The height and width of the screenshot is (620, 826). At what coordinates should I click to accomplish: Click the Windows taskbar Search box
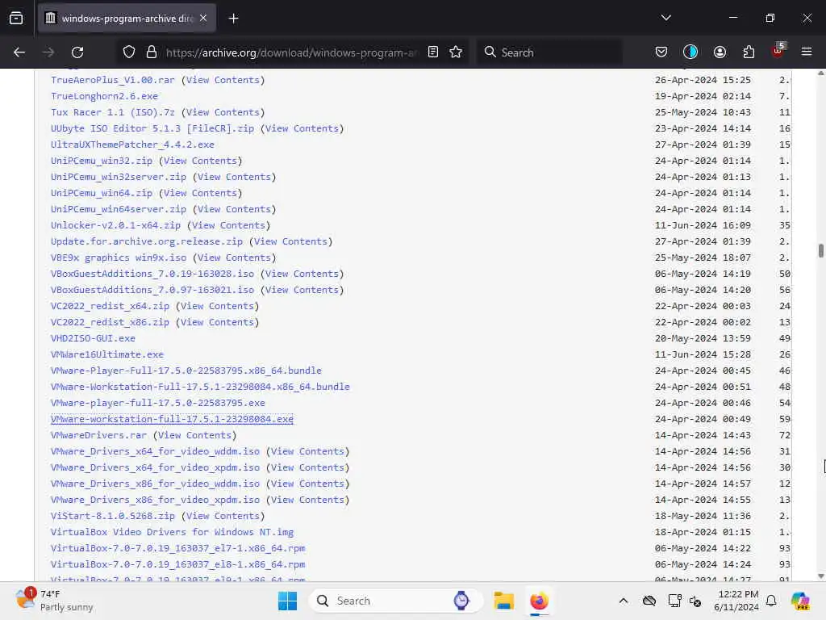pyautogui.click(x=395, y=601)
